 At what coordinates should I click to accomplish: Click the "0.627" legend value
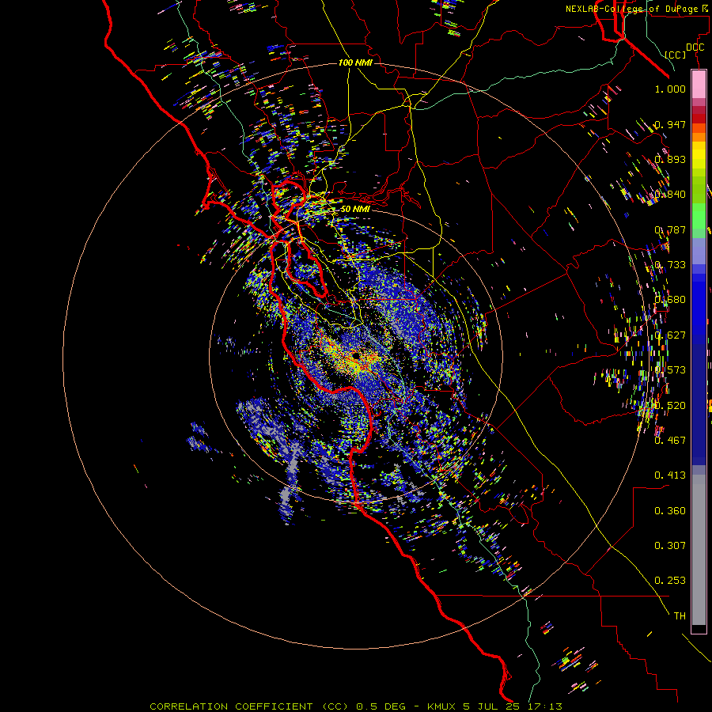pos(670,335)
